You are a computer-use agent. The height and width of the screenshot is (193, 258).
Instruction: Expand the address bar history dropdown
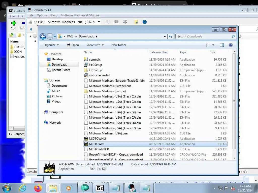click(165, 37)
